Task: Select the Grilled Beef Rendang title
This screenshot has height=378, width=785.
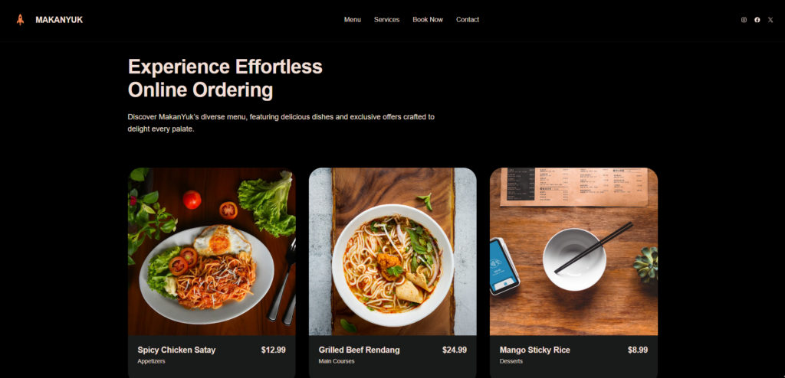Action: [359, 350]
